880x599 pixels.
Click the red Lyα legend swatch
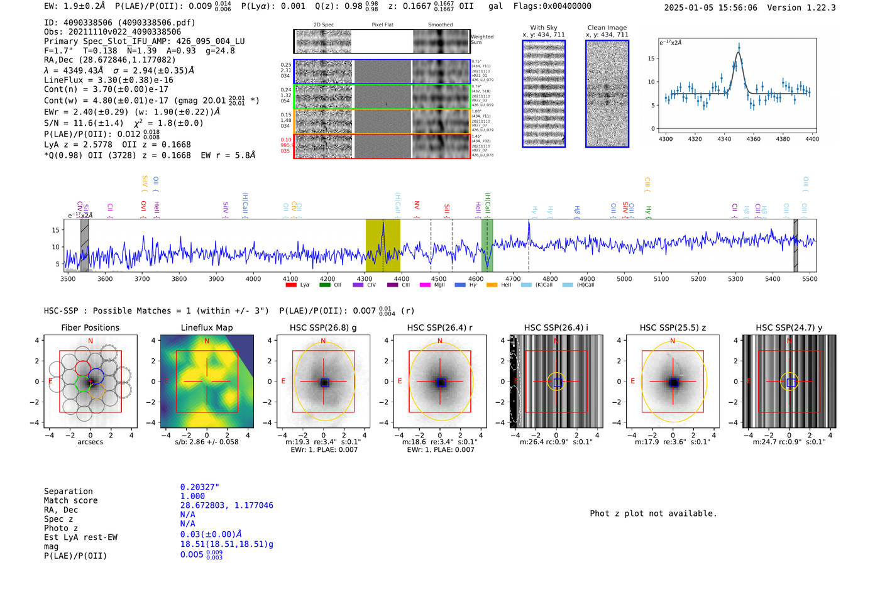tap(290, 285)
